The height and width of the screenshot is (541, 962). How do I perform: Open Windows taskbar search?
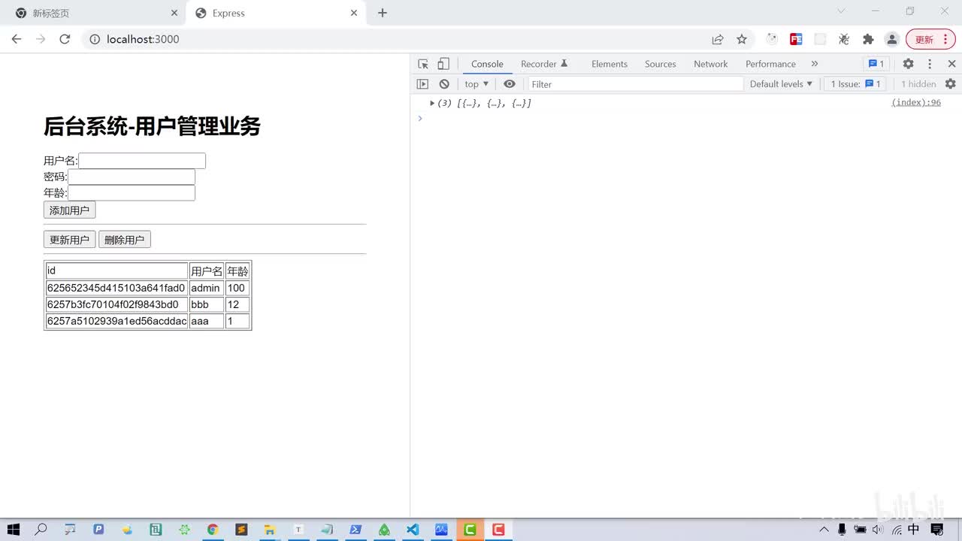click(x=41, y=530)
